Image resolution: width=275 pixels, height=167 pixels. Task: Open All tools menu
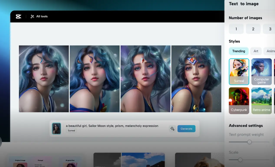coord(39,17)
